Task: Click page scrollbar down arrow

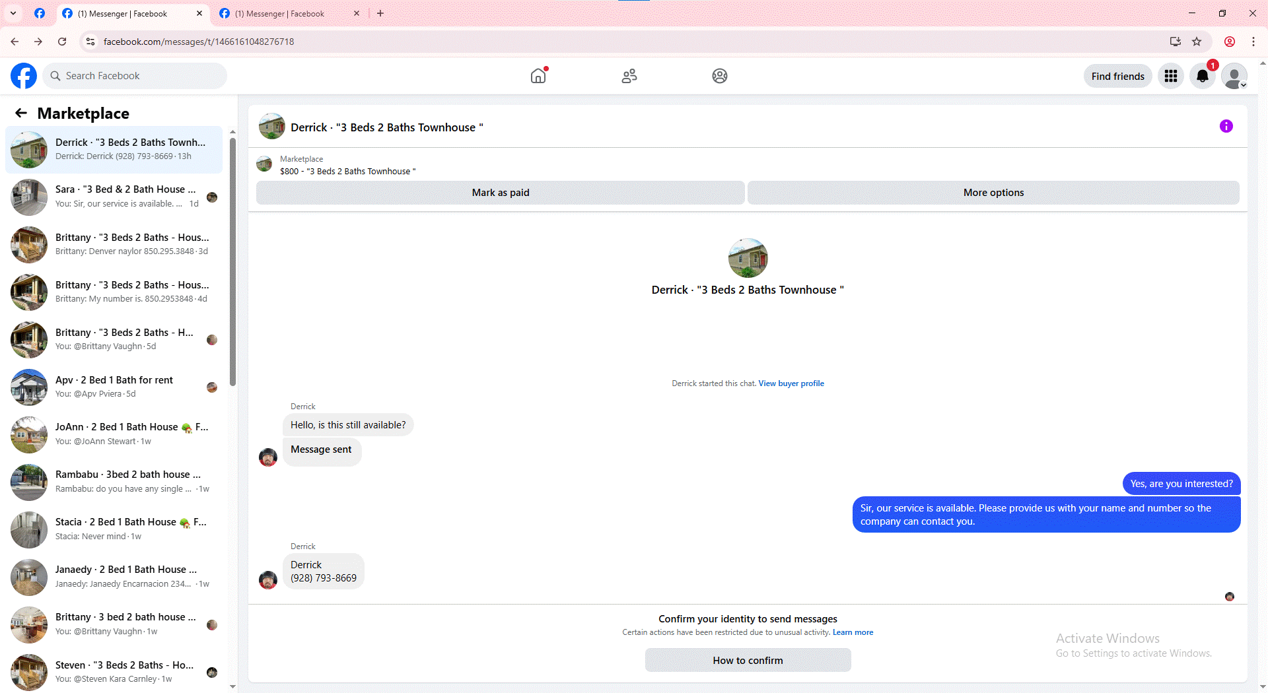Action: 1263,687
